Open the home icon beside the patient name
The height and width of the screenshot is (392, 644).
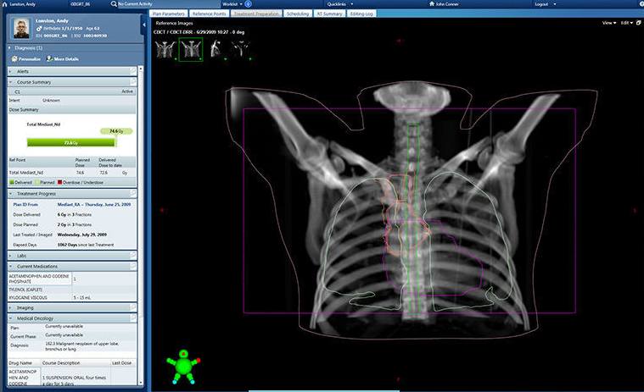[x=4, y=4]
